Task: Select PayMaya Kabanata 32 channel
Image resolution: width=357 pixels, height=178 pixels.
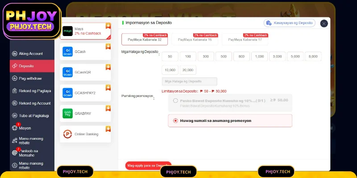Action: (145, 39)
